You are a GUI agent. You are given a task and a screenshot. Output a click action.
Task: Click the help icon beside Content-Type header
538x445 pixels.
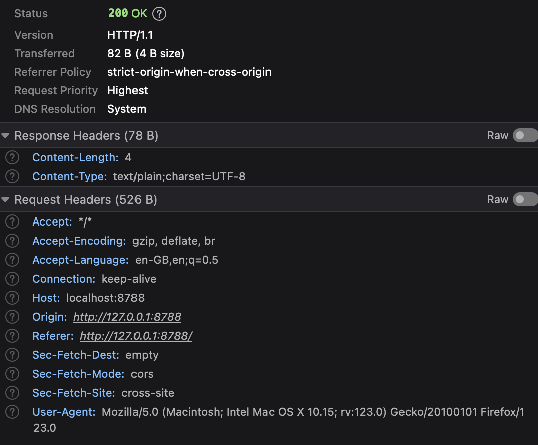click(12, 176)
